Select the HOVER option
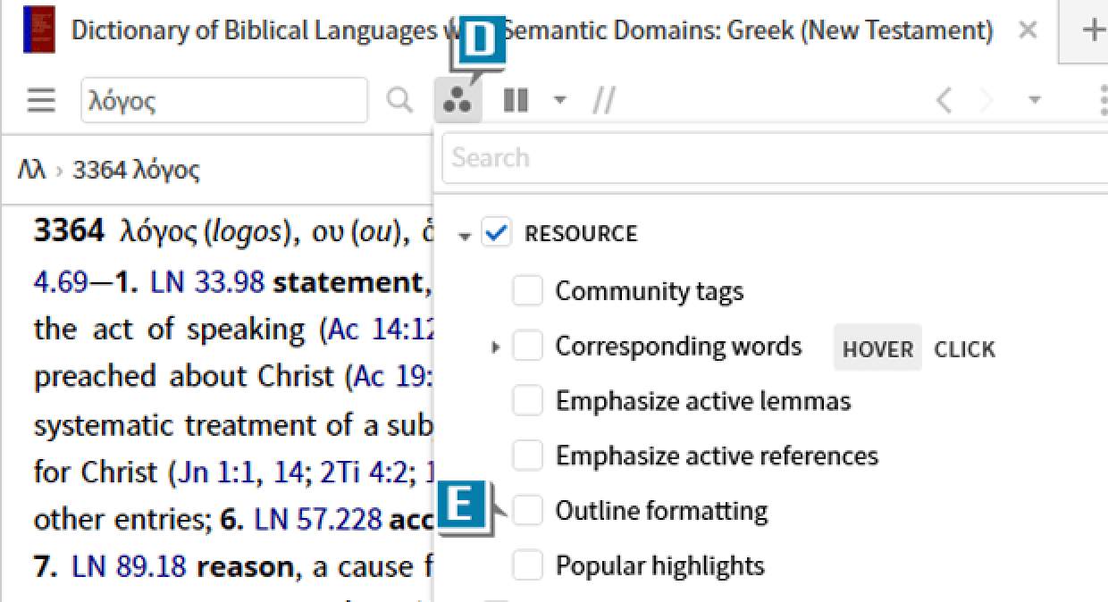Image resolution: width=1108 pixels, height=602 pixels. pos(877,348)
